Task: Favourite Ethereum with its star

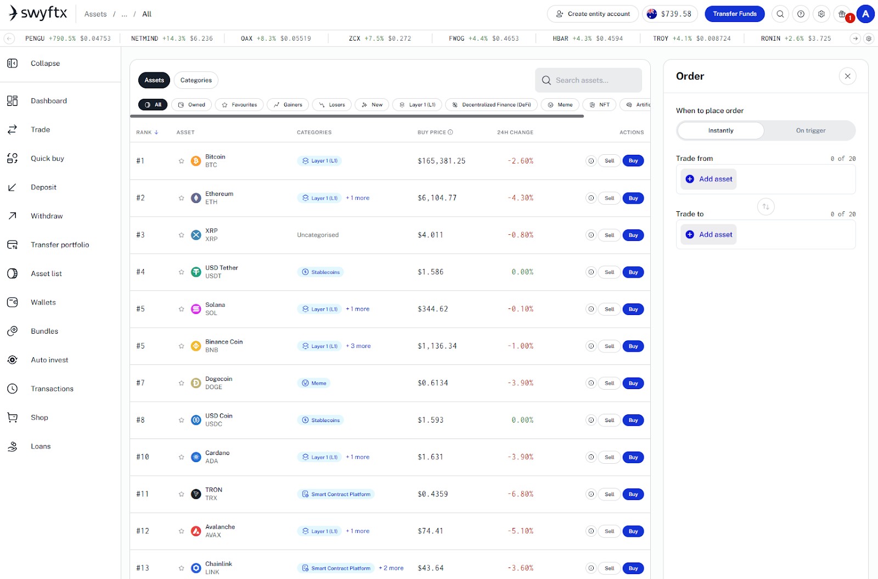Action: click(182, 198)
